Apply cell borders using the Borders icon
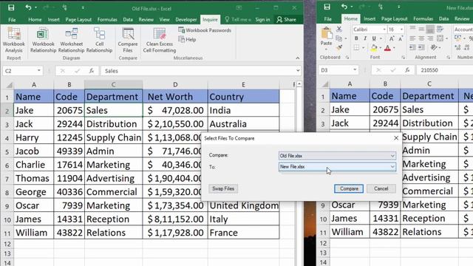Viewport: 473px width, 266px height. [356, 47]
